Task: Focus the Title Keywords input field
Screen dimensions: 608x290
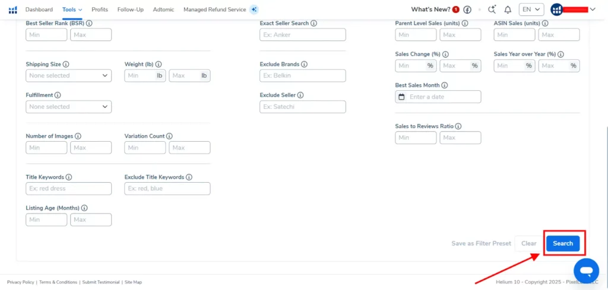Action: tap(69, 189)
